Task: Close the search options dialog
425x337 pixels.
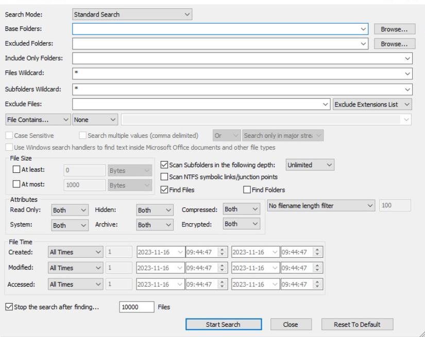Action: click(291, 324)
